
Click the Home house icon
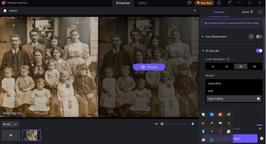5,11
